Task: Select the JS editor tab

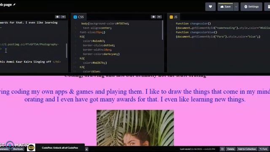Action: point(173,17)
